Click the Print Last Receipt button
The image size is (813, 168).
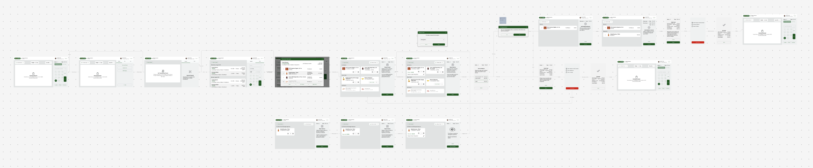click(125, 65)
